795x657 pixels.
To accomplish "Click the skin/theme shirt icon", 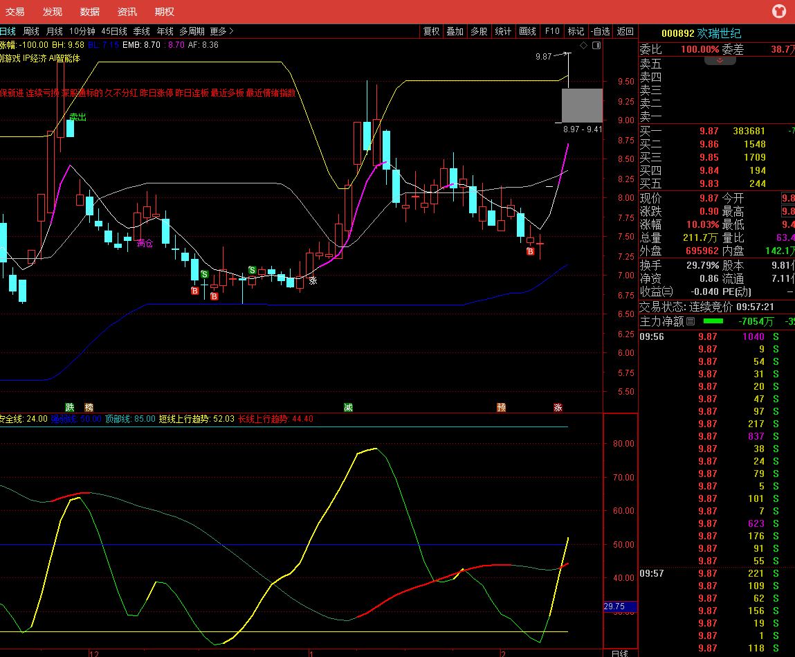I will click(x=778, y=11).
